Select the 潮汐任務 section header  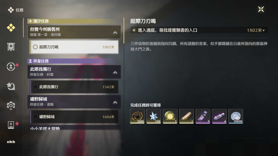coord(74,21)
